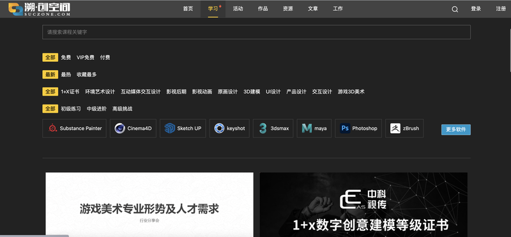Filter courses by VIP免费
The width and height of the screenshot is (511, 237).
[86, 57]
